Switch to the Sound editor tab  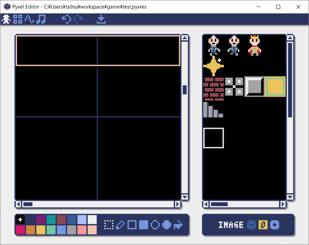click(x=29, y=19)
